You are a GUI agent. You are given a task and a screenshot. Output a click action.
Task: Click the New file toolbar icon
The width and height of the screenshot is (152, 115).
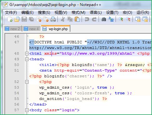10,19
